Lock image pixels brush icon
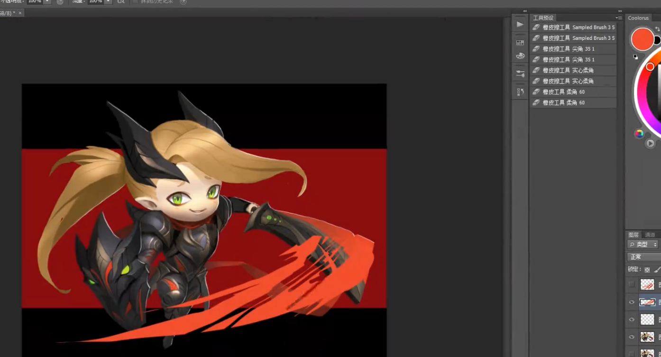The height and width of the screenshot is (357, 661). (x=658, y=270)
